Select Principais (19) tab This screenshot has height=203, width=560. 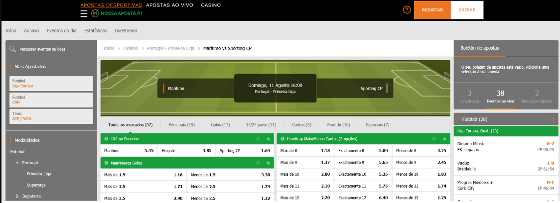[181, 125]
